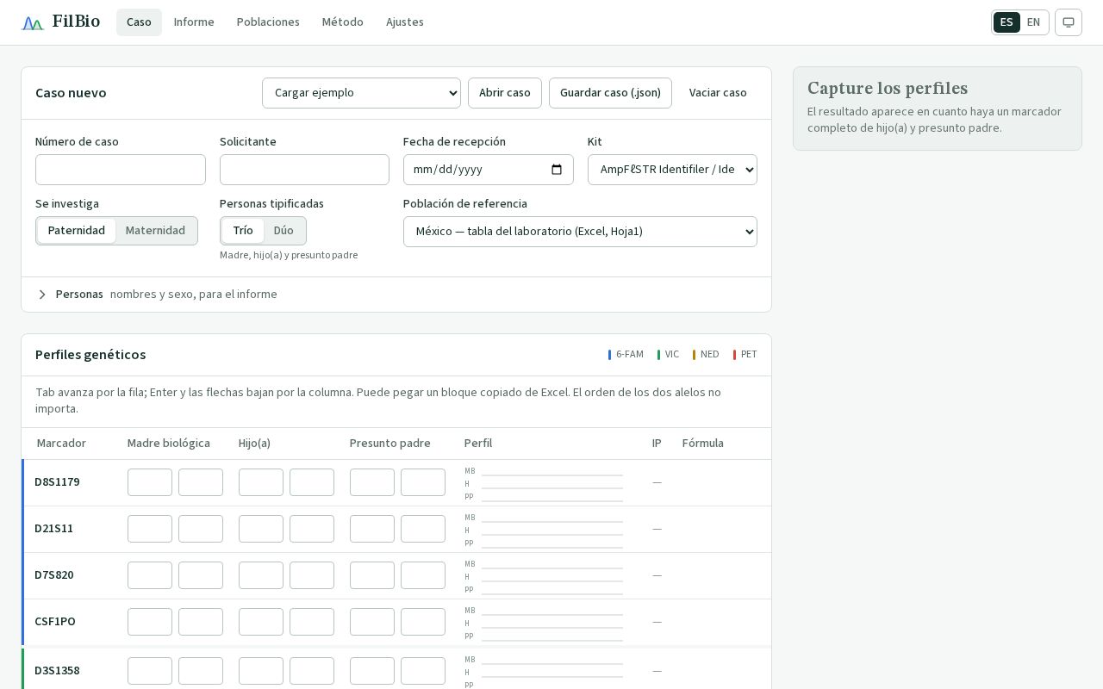Focus the Número de caso field

121,170
